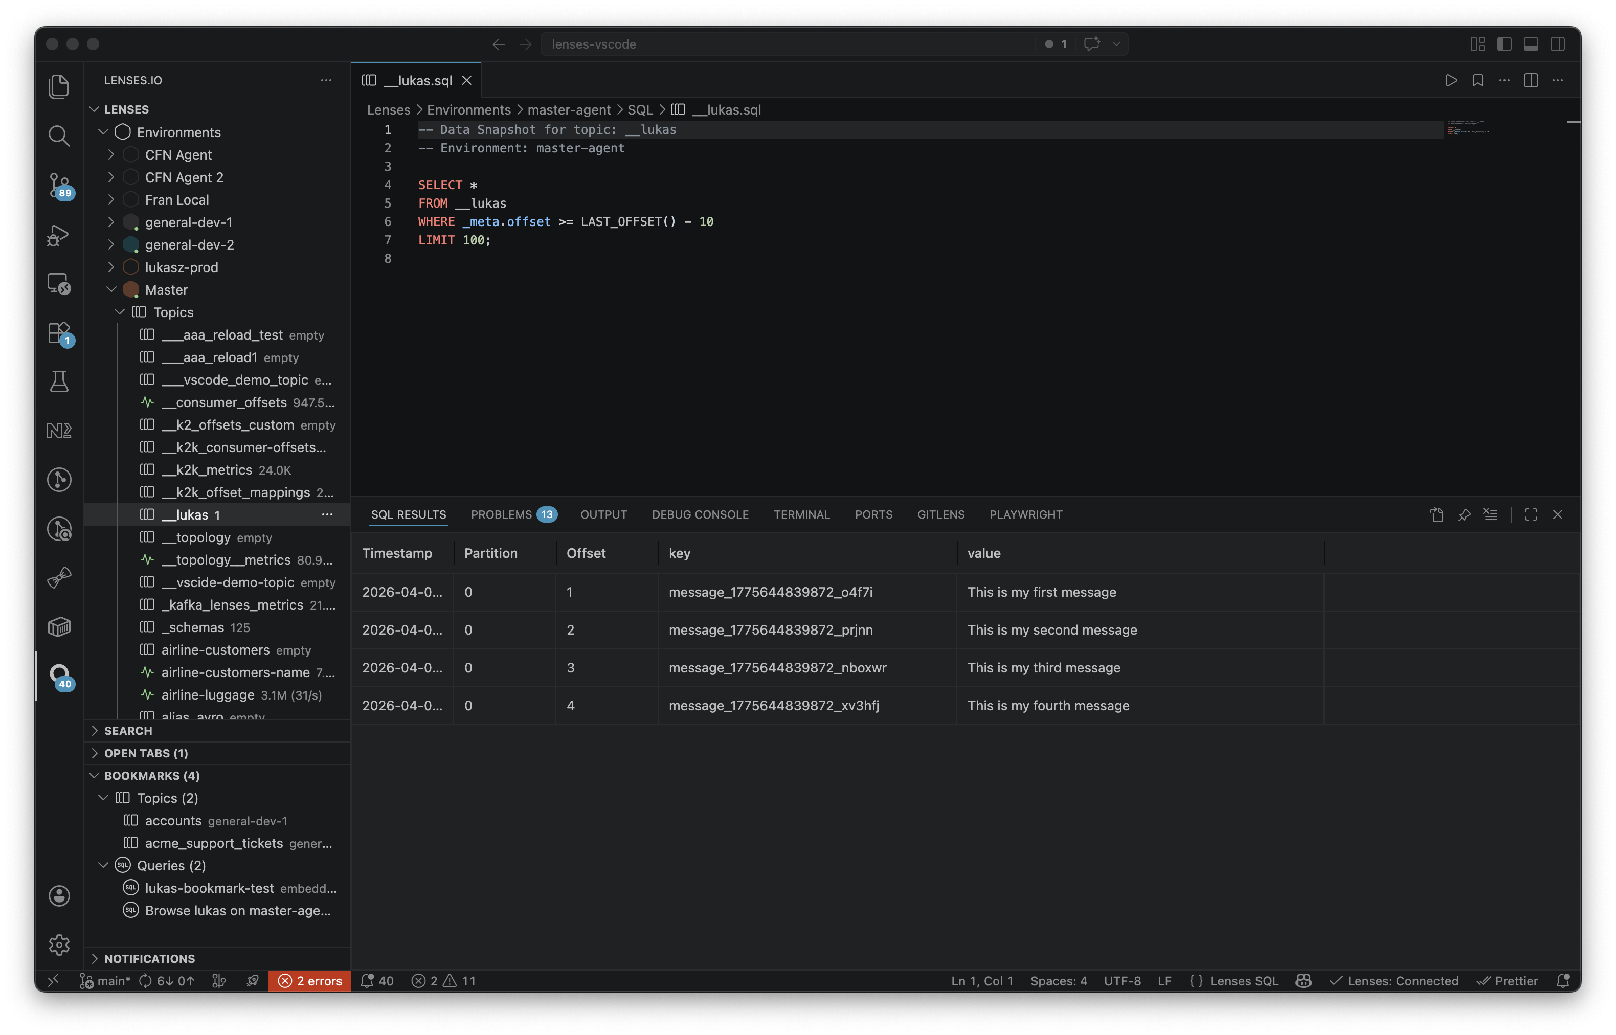The width and height of the screenshot is (1616, 1035).
Task: Open the Explorer files icon in activity bar
Action: (x=59, y=86)
